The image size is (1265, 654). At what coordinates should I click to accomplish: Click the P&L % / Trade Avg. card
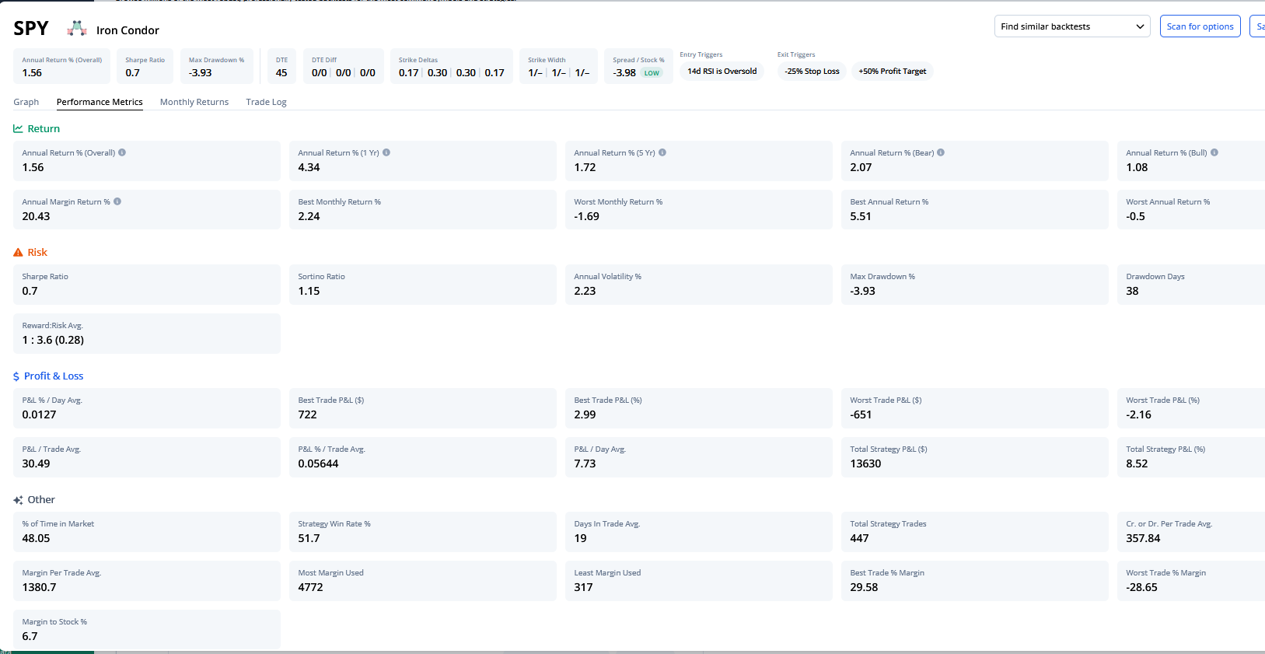423,456
